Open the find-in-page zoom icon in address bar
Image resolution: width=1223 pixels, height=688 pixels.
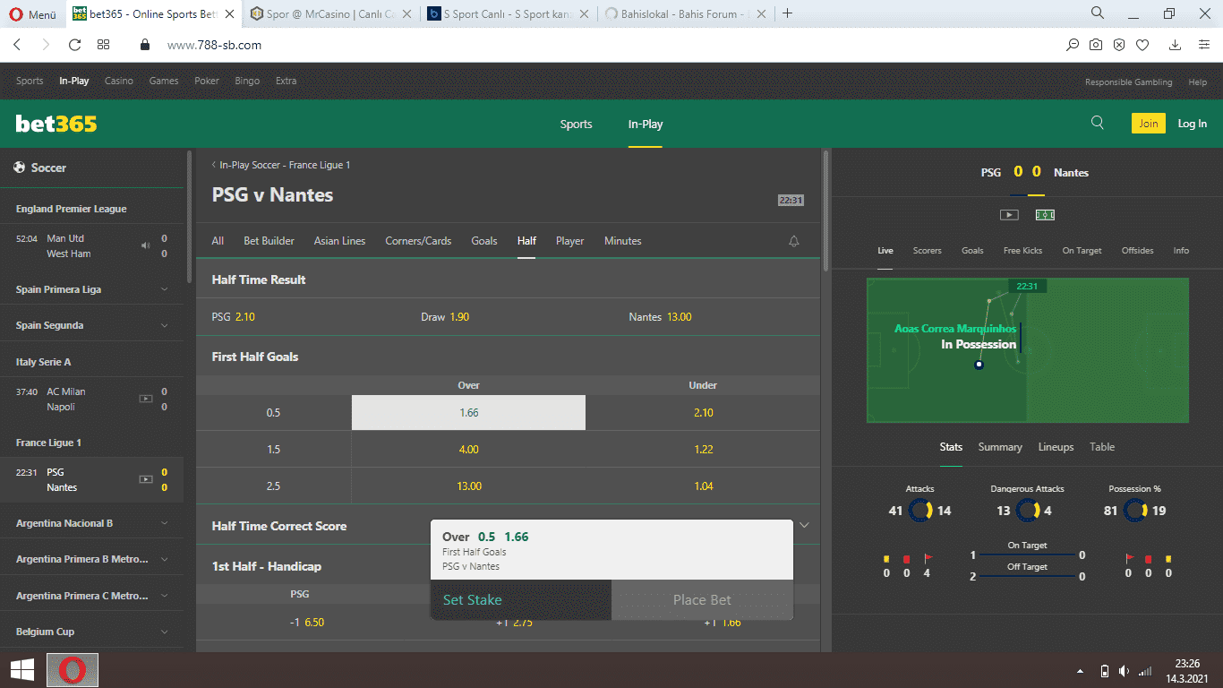tap(1073, 45)
